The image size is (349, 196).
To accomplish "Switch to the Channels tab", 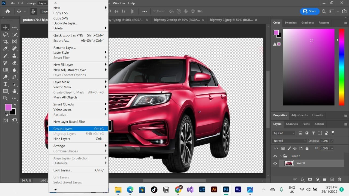I will click(292, 124).
